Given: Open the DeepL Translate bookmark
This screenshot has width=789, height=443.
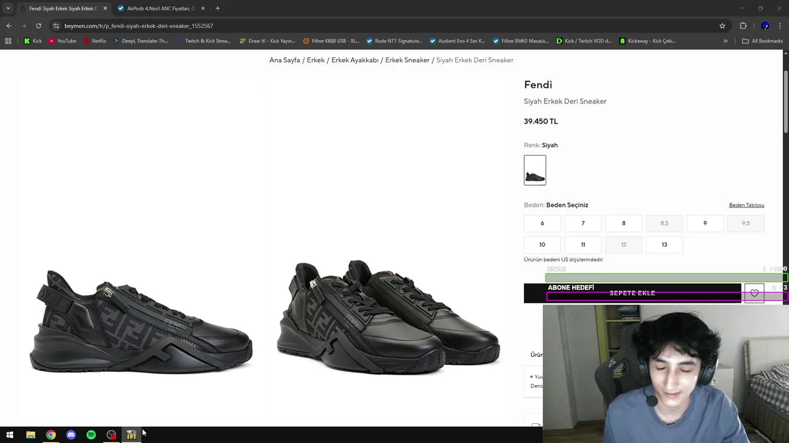Looking at the screenshot, I should [x=141, y=41].
